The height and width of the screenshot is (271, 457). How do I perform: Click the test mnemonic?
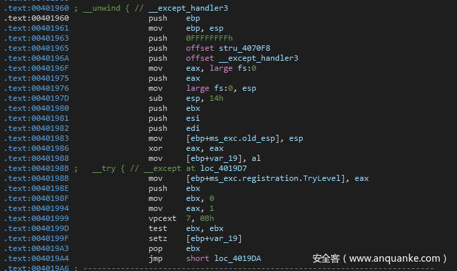157,228
